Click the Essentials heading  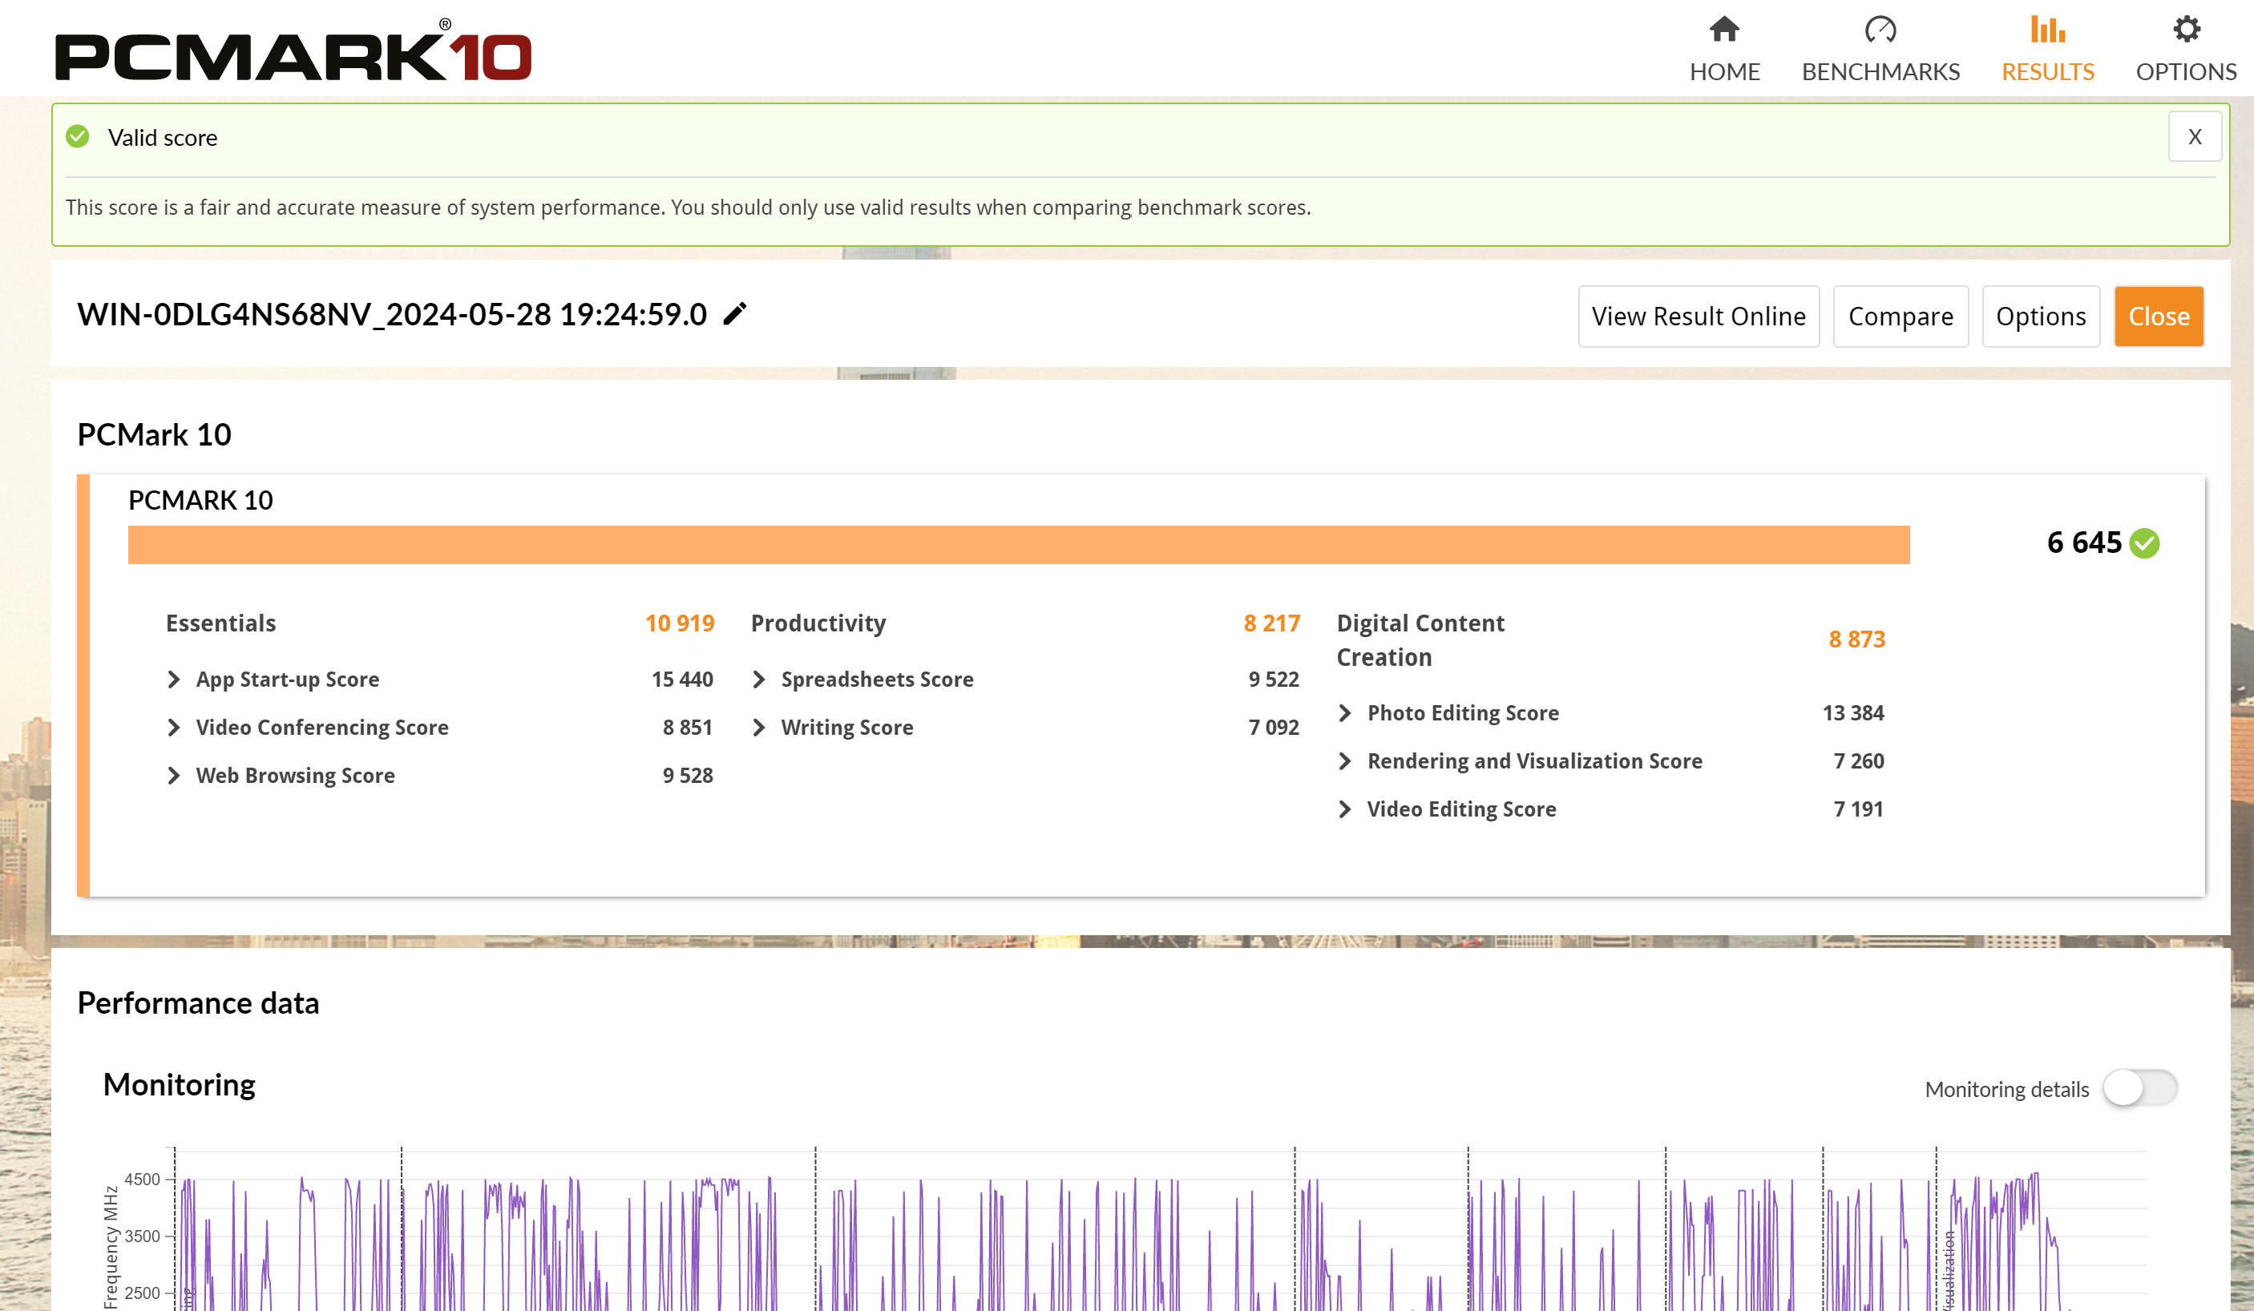tap(221, 623)
